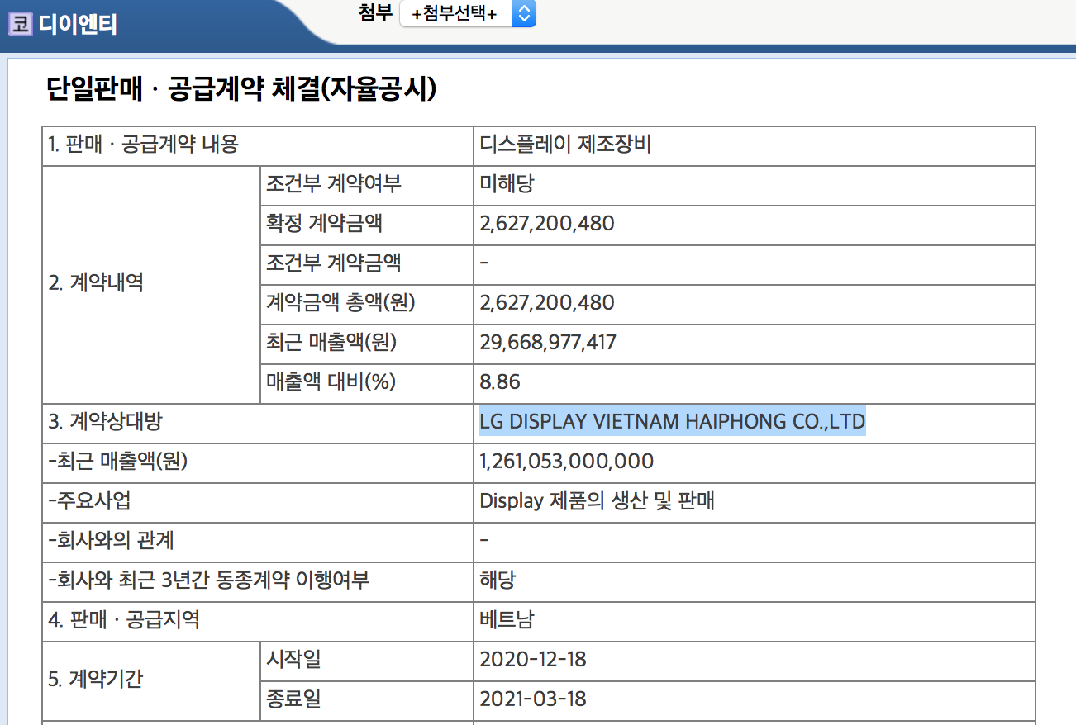Select the 동종계약 이행여부 label
The image size is (1076, 725).
(x=209, y=580)
